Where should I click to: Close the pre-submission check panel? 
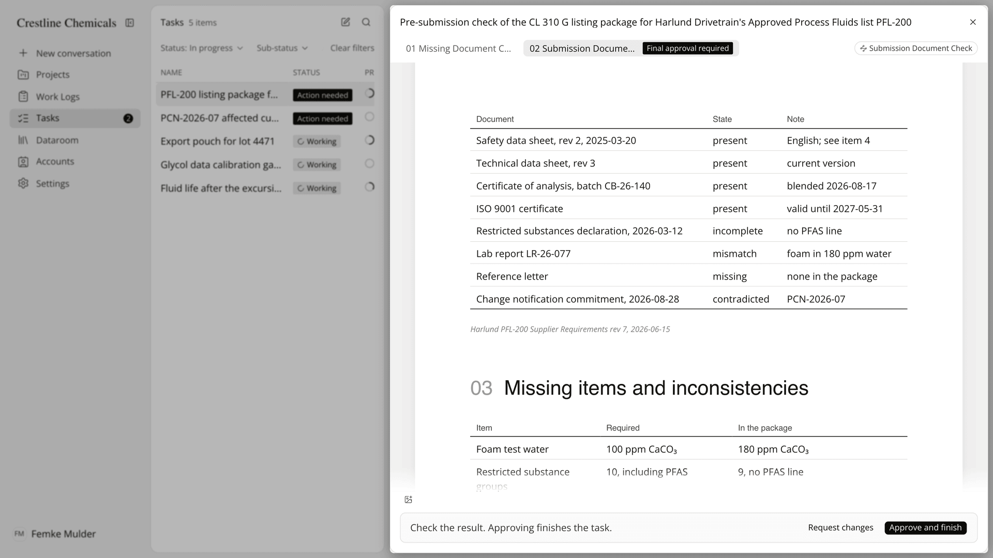(973, 22)
